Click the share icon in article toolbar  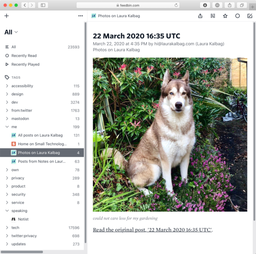200,16
